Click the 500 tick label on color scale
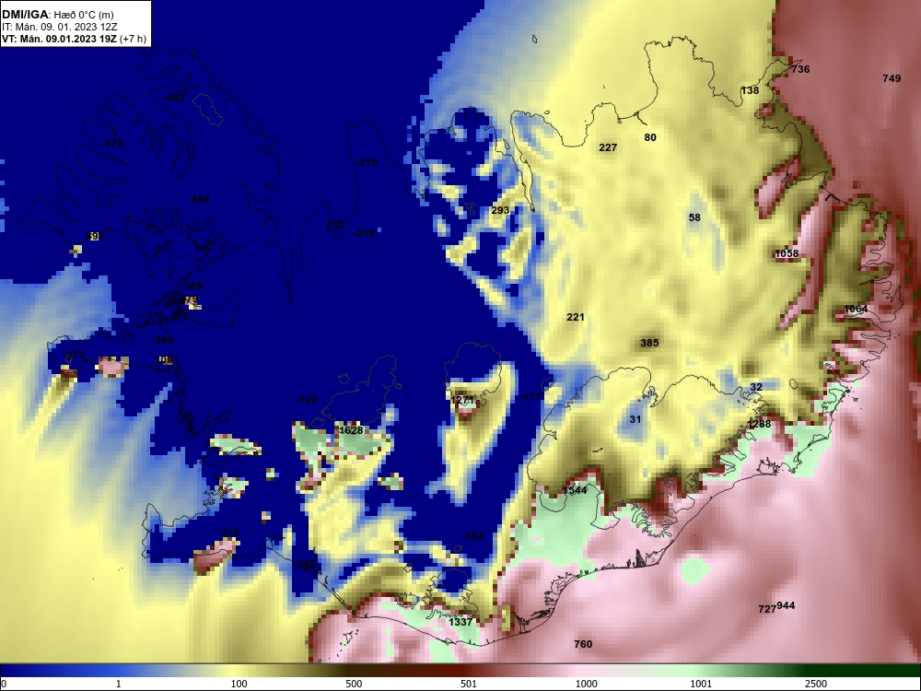 354,684
